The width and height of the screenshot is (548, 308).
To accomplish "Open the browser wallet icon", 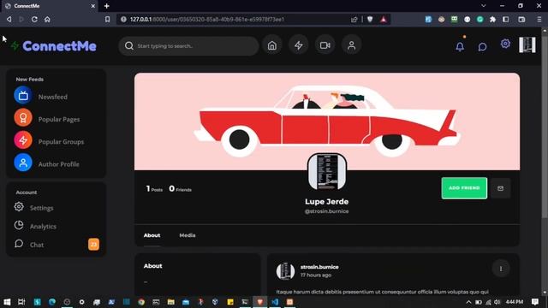I will (x=521, y=19).
